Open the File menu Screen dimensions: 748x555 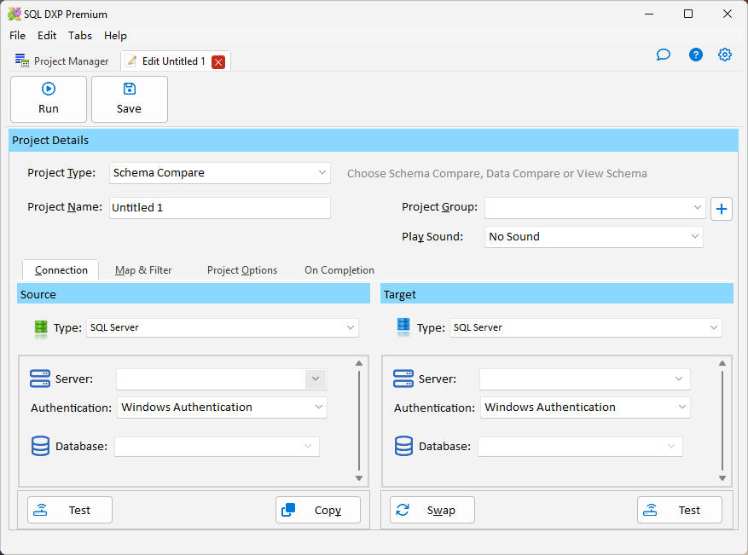click(17, 36)
